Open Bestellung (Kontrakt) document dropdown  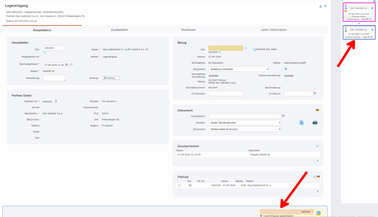coord(238,69)
